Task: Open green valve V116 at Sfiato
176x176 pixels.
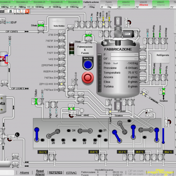Action: 41,25
